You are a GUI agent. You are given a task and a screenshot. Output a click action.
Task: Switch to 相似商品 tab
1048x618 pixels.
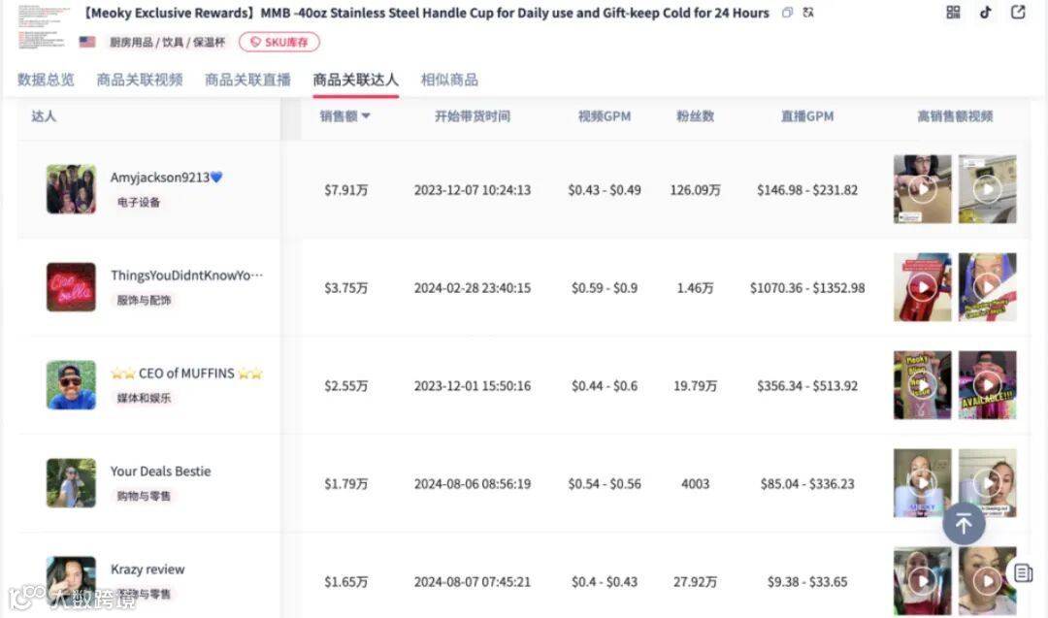click(449, 80)
